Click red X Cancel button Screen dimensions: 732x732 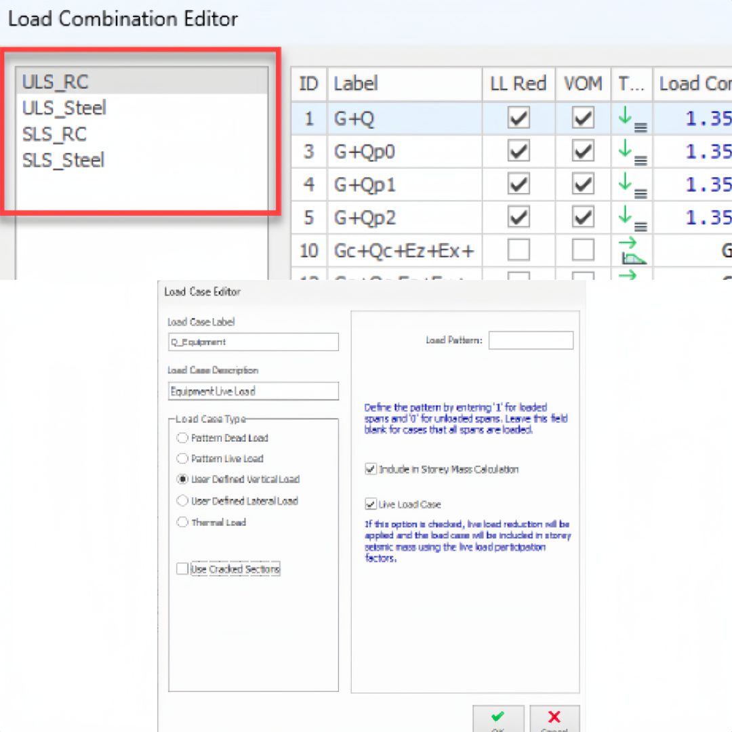click(554, 719)
